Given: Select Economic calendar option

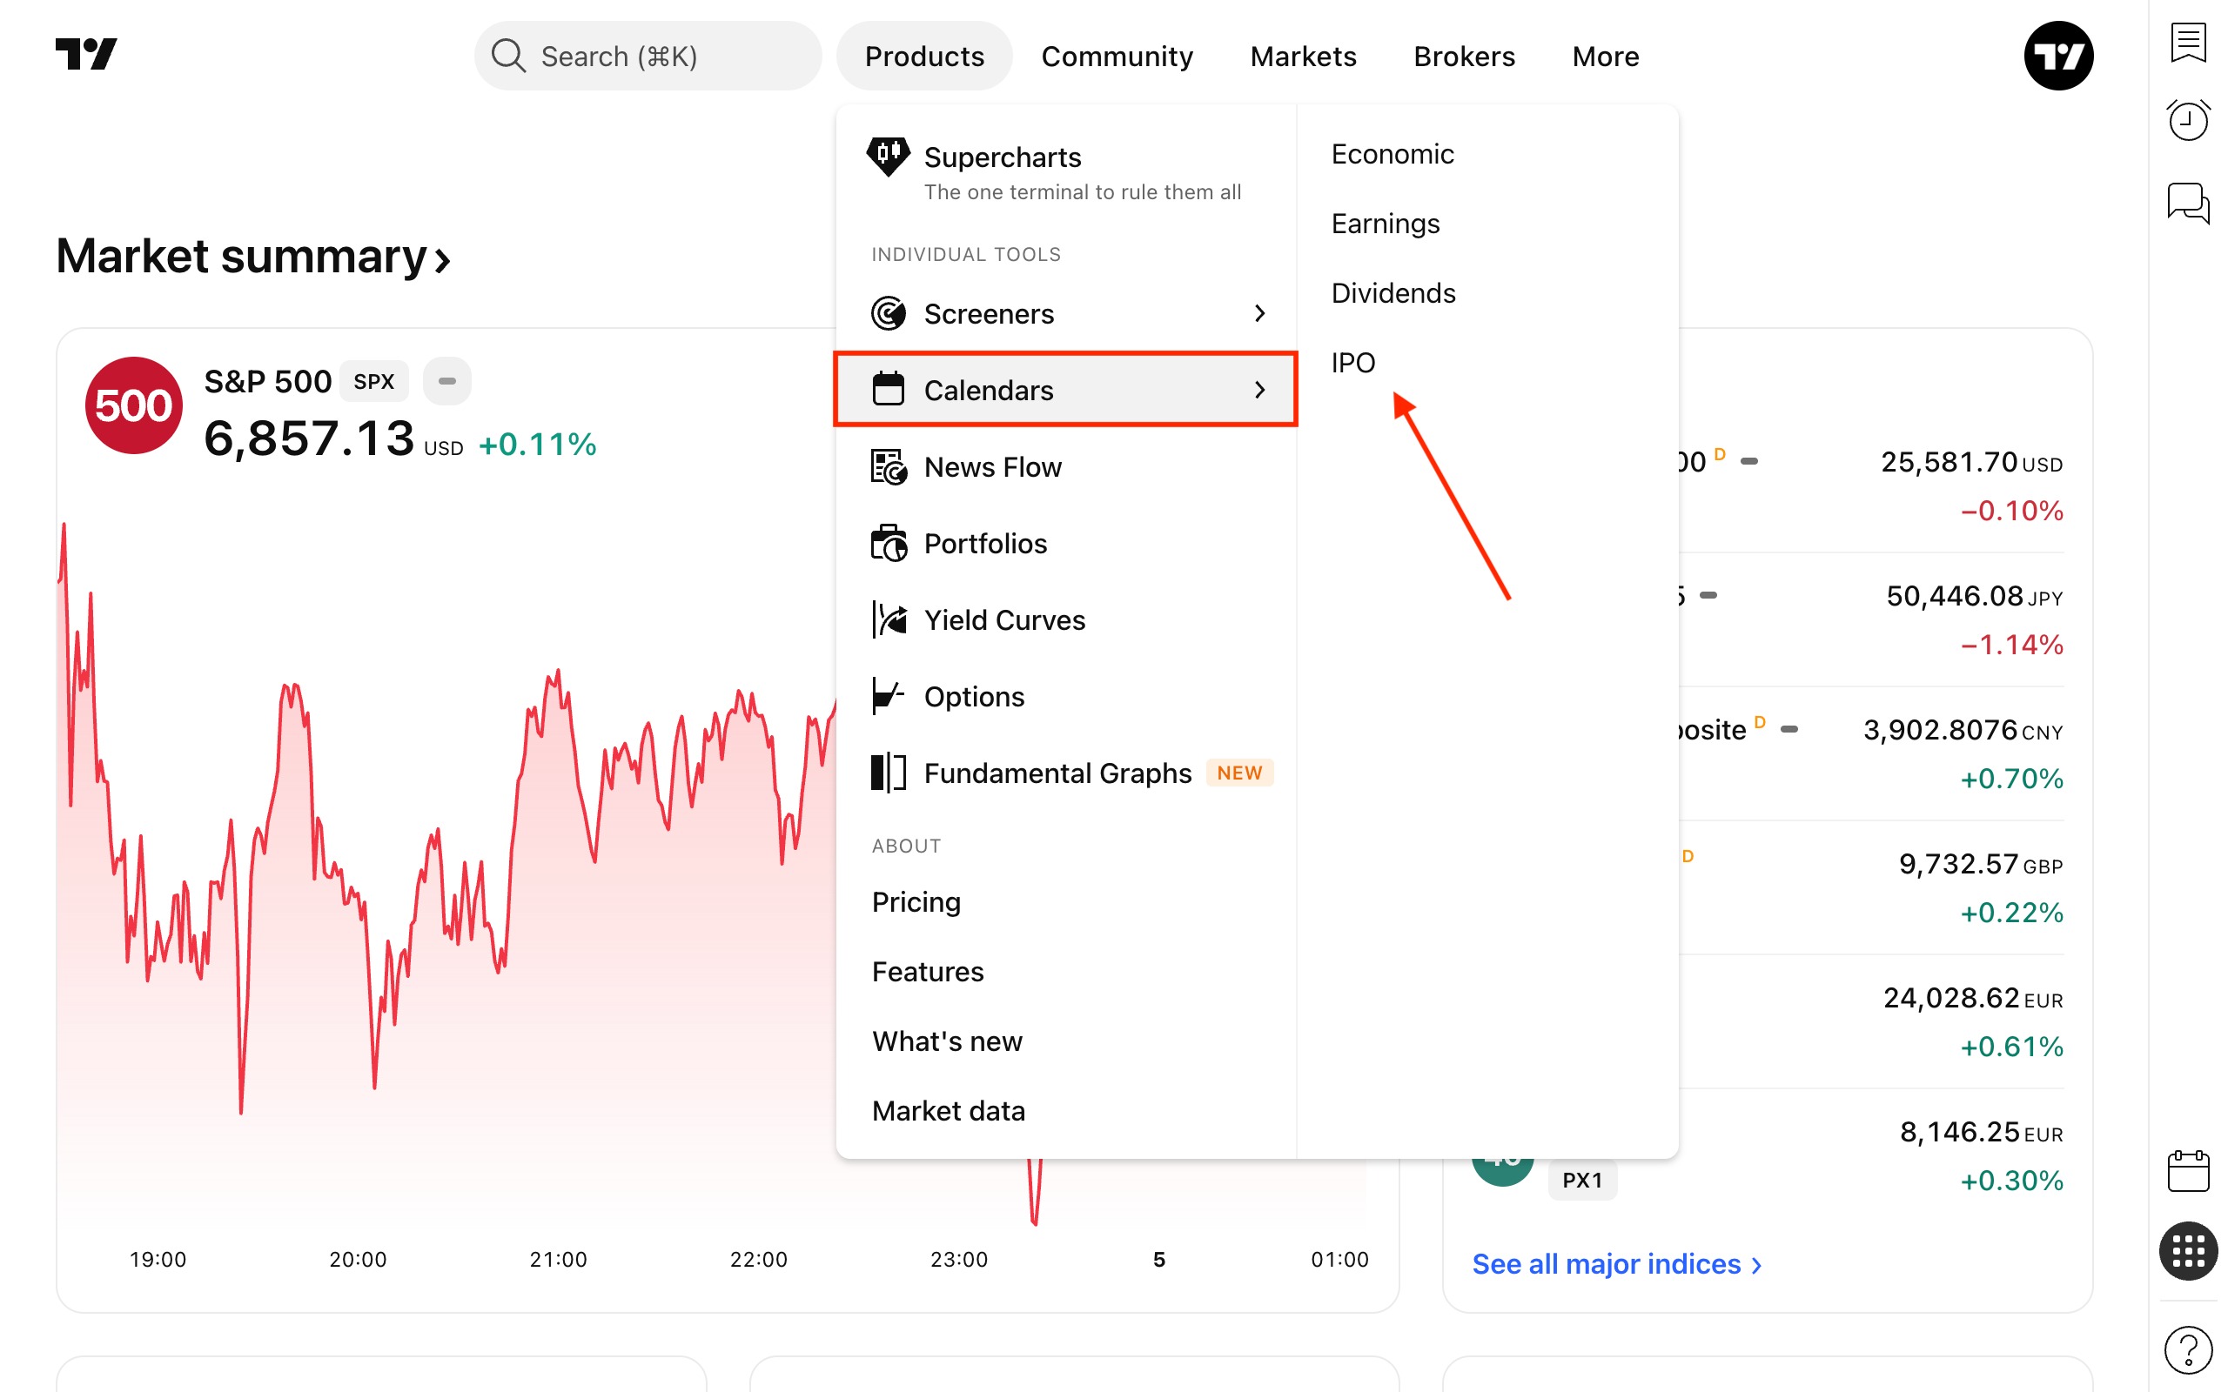Looking at the screenshot, I should tap(1392, 154).
